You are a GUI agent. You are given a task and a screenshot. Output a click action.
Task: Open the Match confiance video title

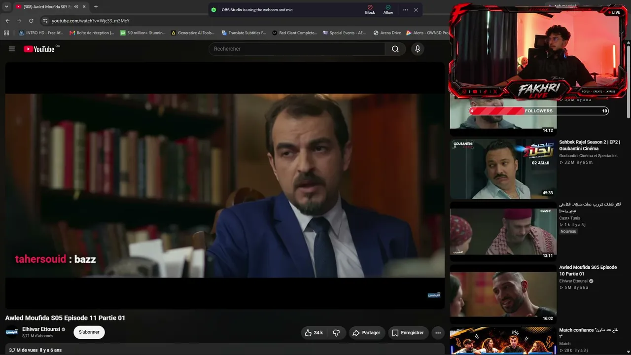589,333
